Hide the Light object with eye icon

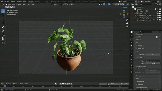(158, 13)
